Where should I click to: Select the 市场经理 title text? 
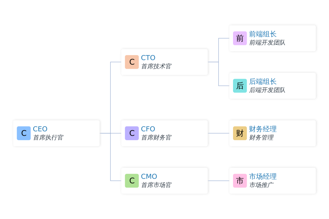click(263, 176)
